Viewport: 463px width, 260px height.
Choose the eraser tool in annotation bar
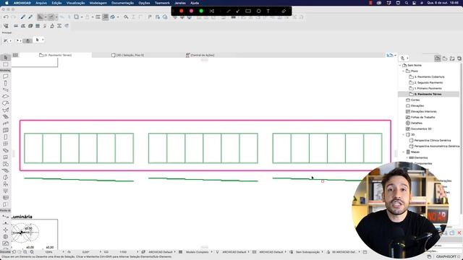pyautogui.click(x=284, y=12)
